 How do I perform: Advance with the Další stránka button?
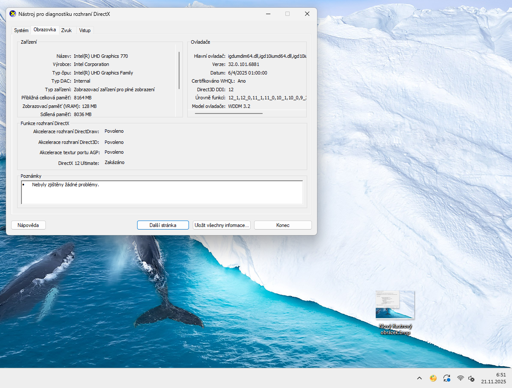163,225
